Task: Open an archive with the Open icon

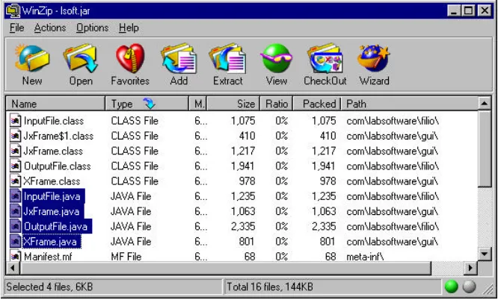Action: point(81,59)
